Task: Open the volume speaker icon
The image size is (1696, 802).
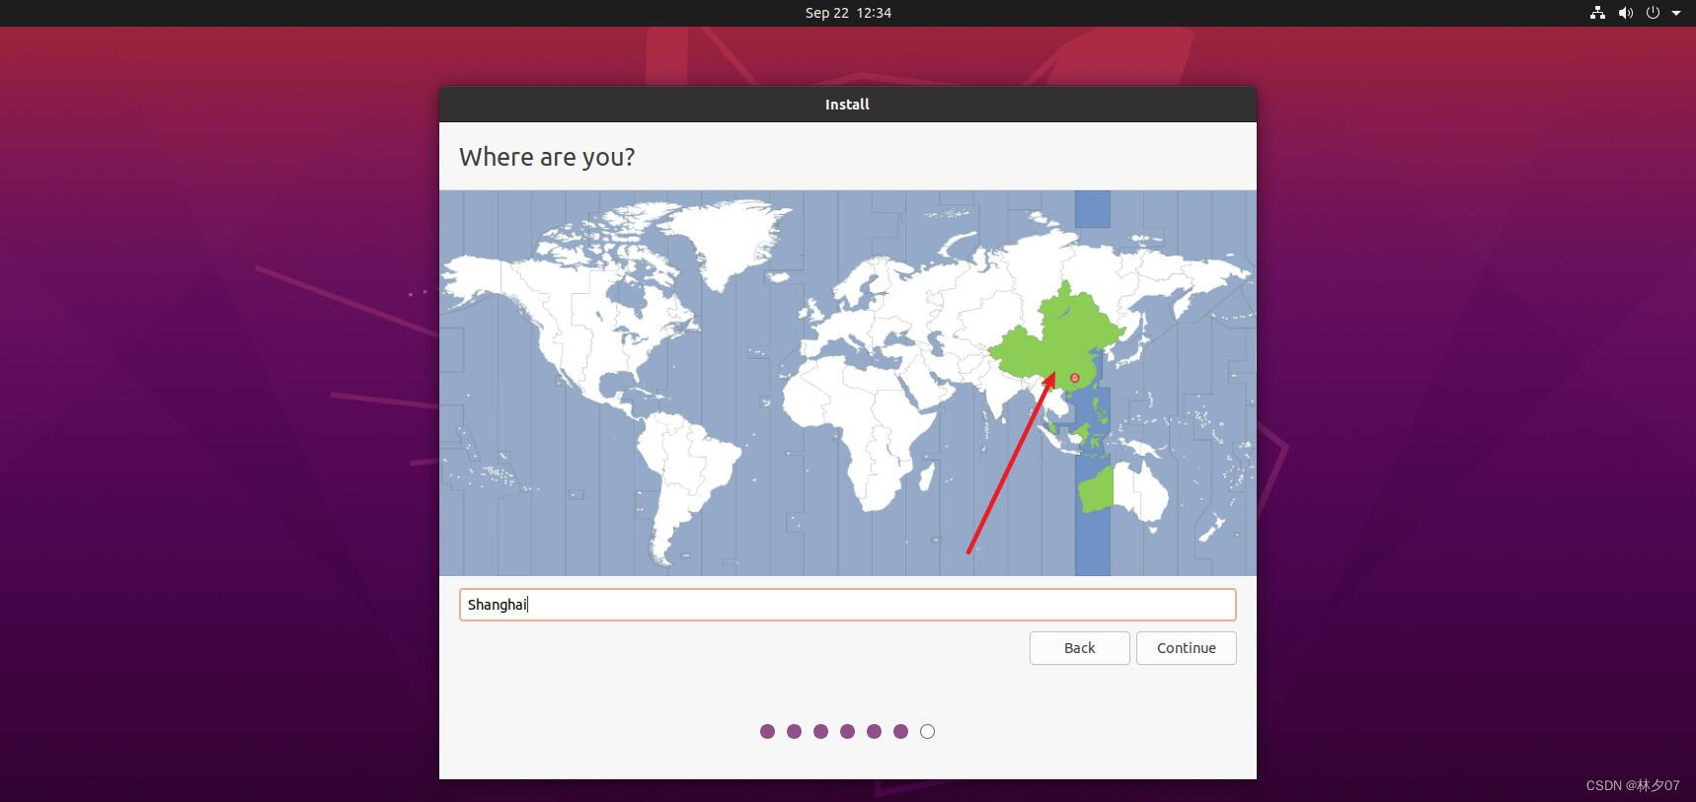Action: tap(1625, 13)
